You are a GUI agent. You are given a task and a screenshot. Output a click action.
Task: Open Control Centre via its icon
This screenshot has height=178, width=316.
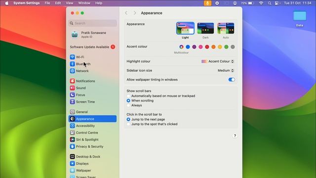(73, 133)
